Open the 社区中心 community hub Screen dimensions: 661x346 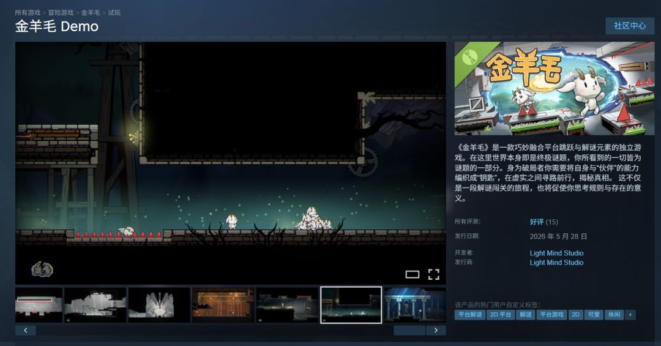629,26
